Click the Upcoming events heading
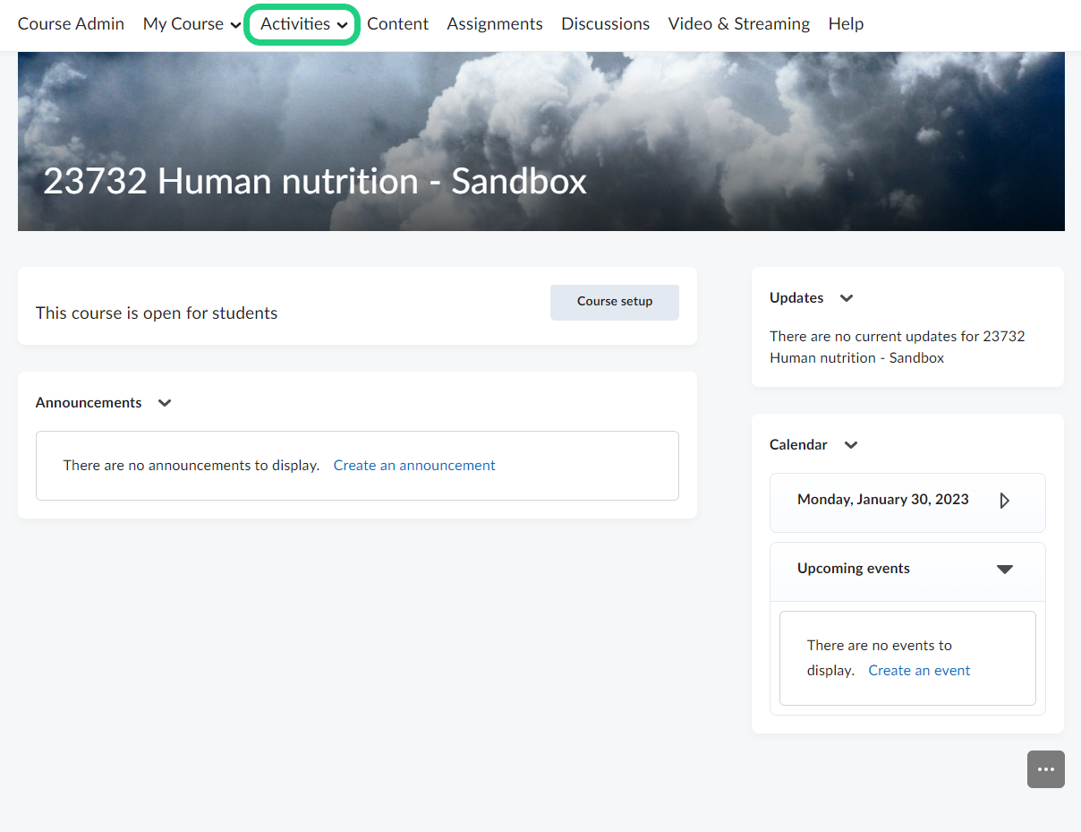 pyautogui.click(x=853, y=569)
